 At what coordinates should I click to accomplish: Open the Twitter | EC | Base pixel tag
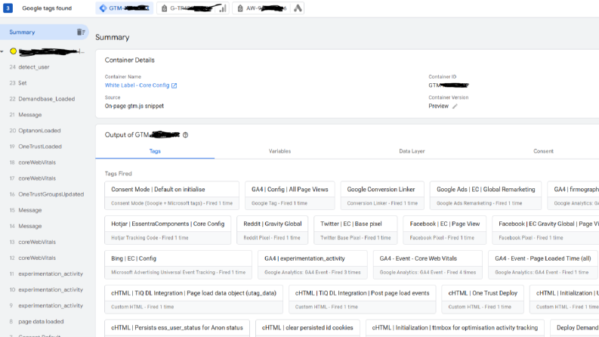[355, 230]
